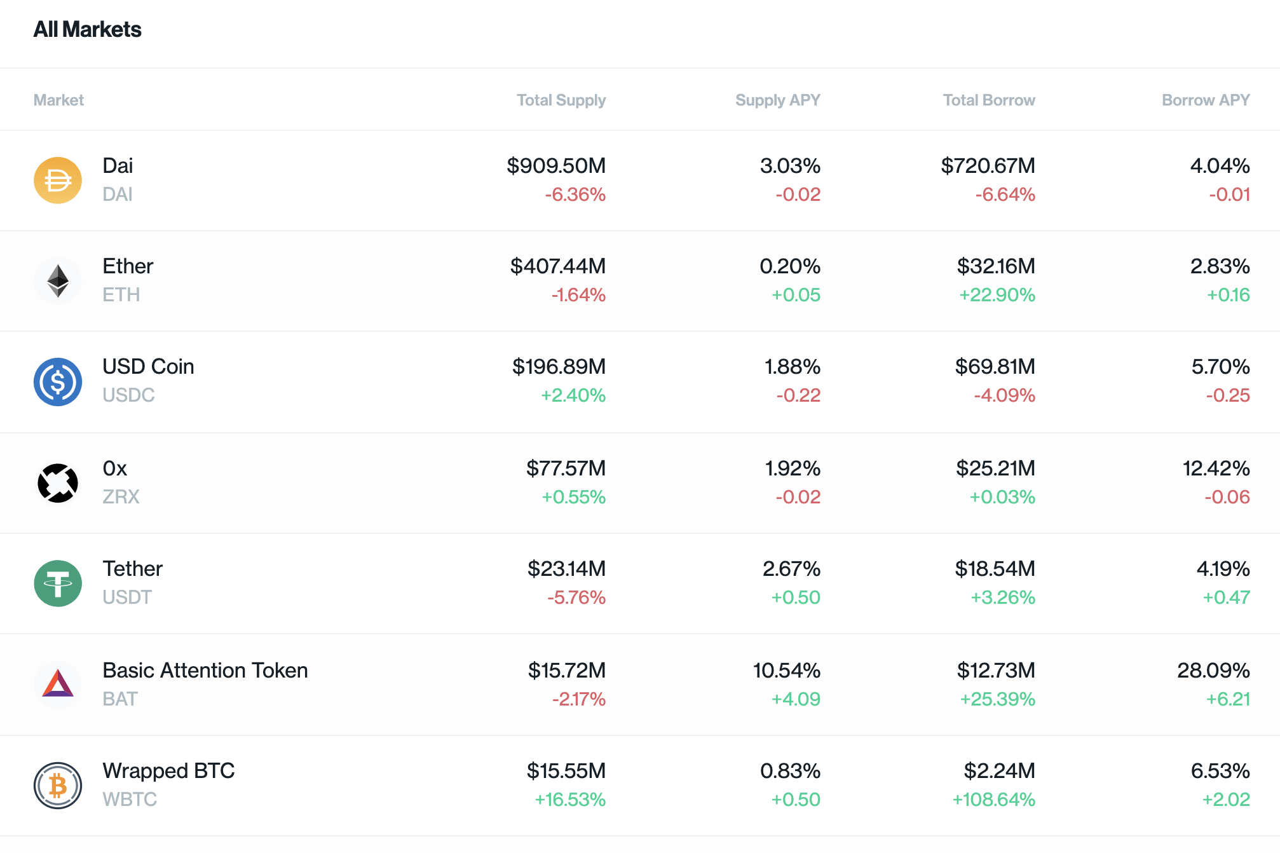Click Dai supply APY 3.03%
The image size is (1280, 853).
coord(791,166)
